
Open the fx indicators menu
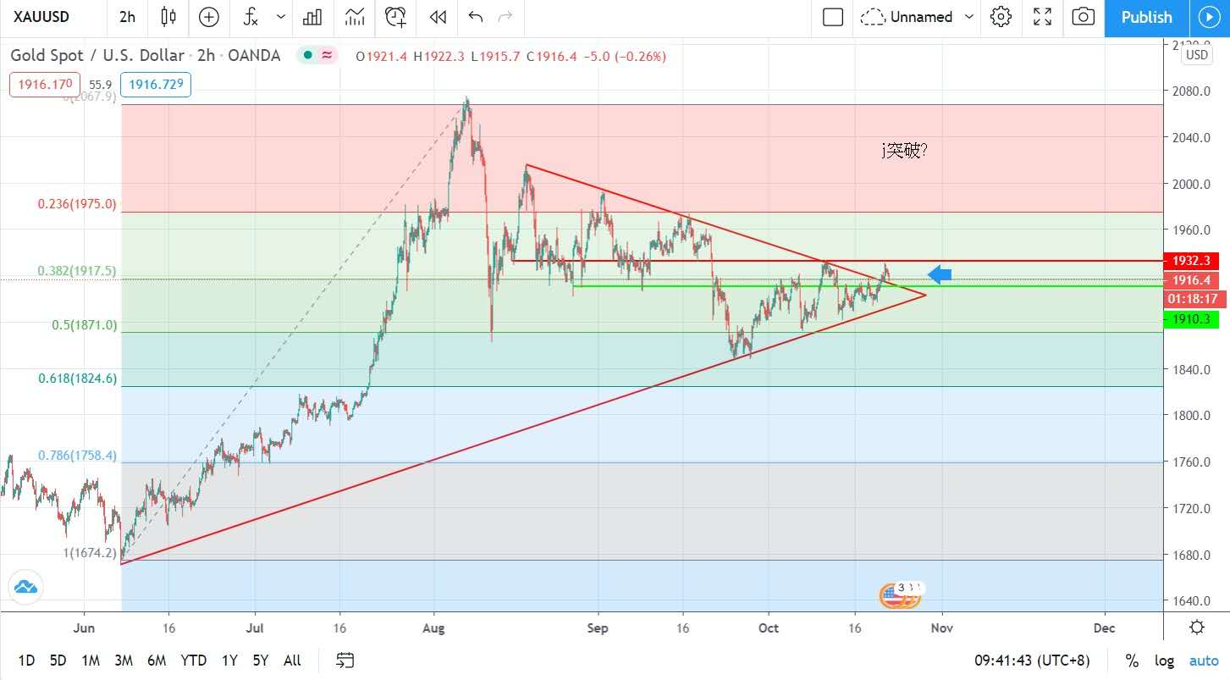click(251, 17)
